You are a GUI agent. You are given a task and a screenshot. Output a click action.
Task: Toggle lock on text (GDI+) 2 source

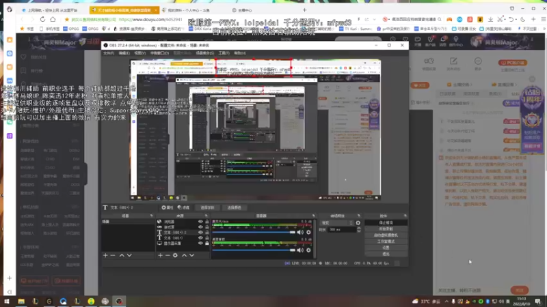point(207,232)
